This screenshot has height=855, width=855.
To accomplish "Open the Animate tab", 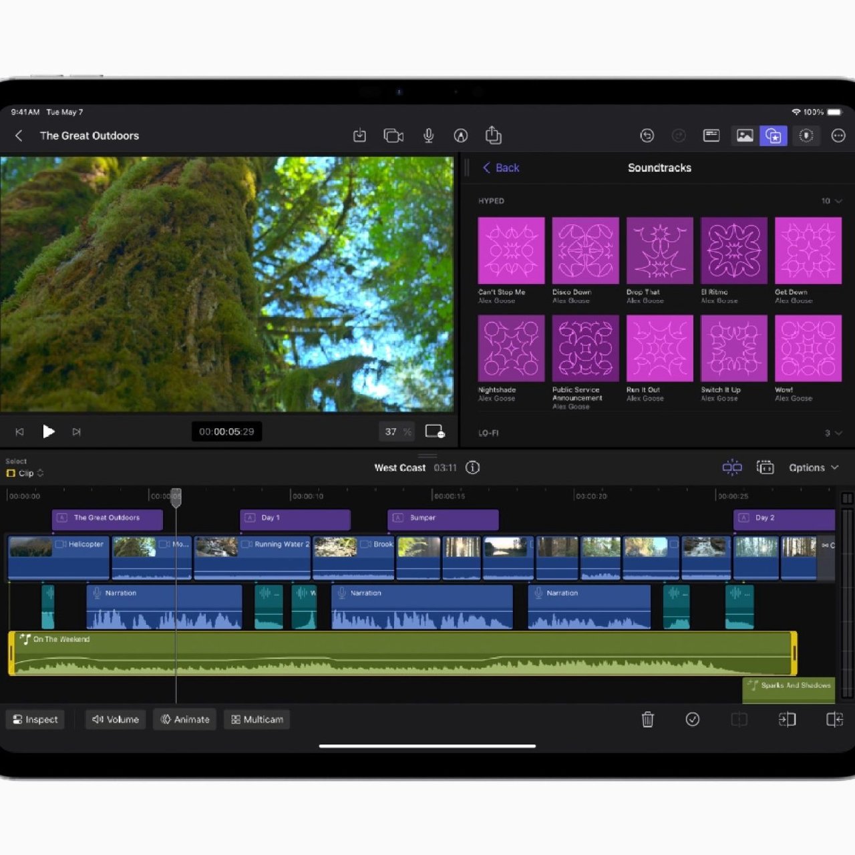I will pos(185,719).
